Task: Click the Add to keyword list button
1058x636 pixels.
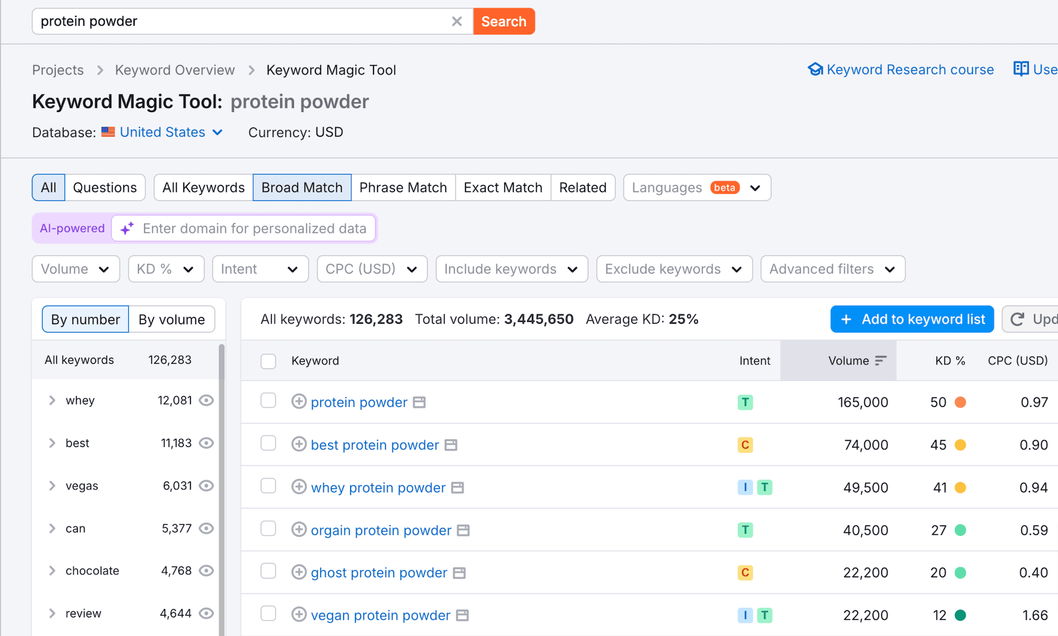Action: click(x=911, y=319)
